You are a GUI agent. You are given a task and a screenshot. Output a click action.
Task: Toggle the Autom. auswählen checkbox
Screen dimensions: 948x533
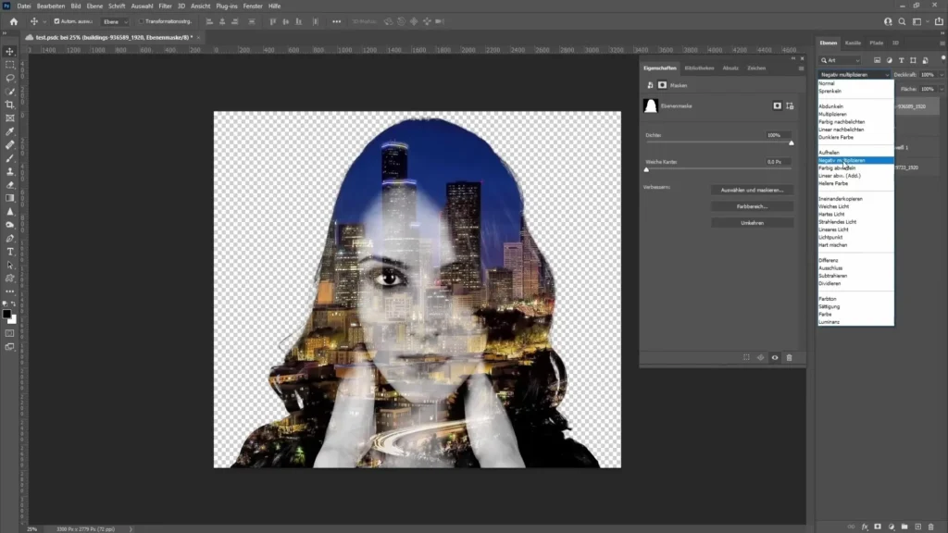(x=57, y=20)
